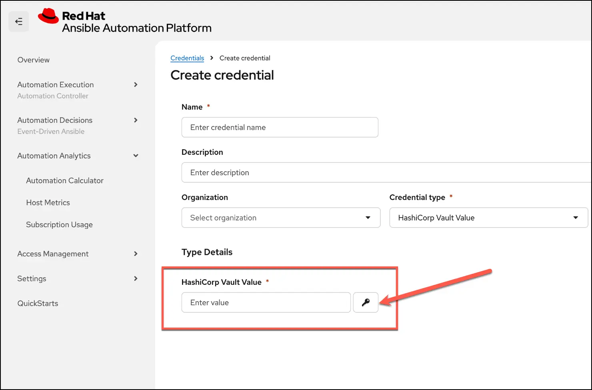Viewport: 592px width, 390px height.
Task: Collapse the sidebar navigation toggle
Action: 19,22
